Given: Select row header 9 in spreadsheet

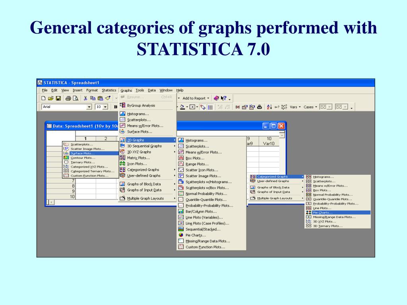Looking at the screenshot, I should (x=61, y=191).
